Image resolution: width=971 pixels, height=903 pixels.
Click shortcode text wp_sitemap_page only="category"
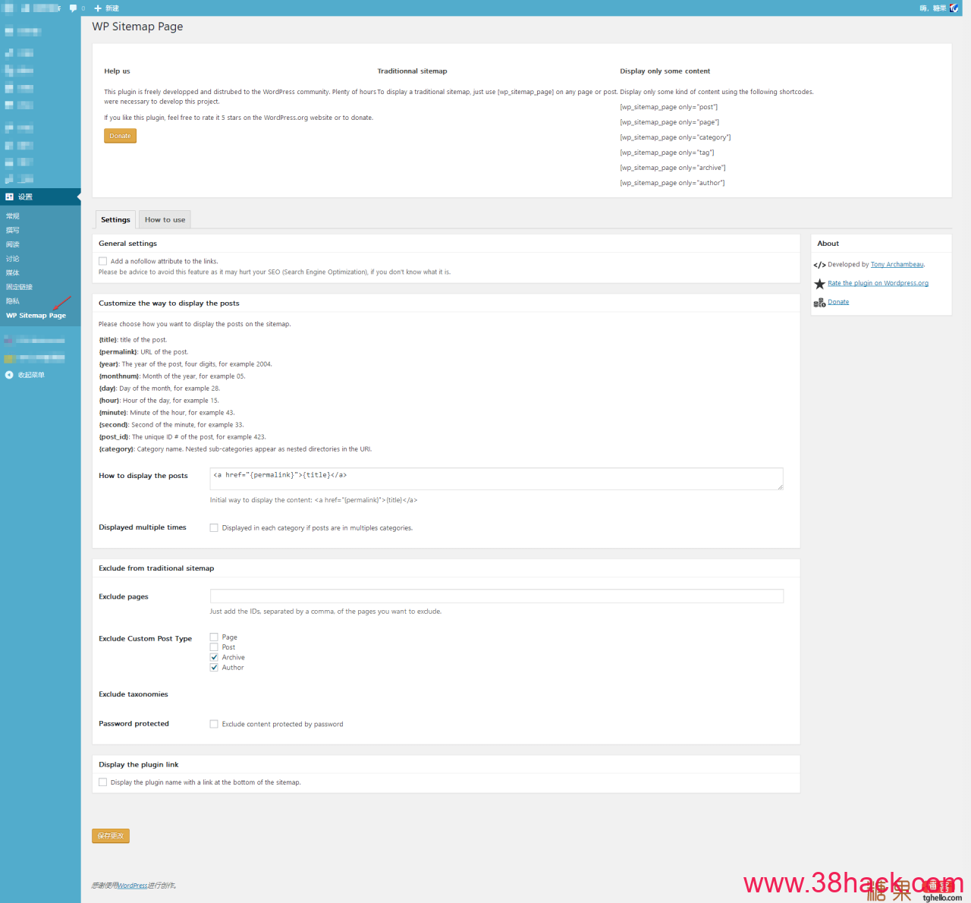coord(675,137)
